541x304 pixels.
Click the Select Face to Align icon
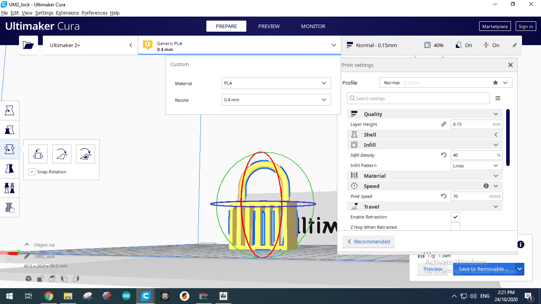coord(86,154)
